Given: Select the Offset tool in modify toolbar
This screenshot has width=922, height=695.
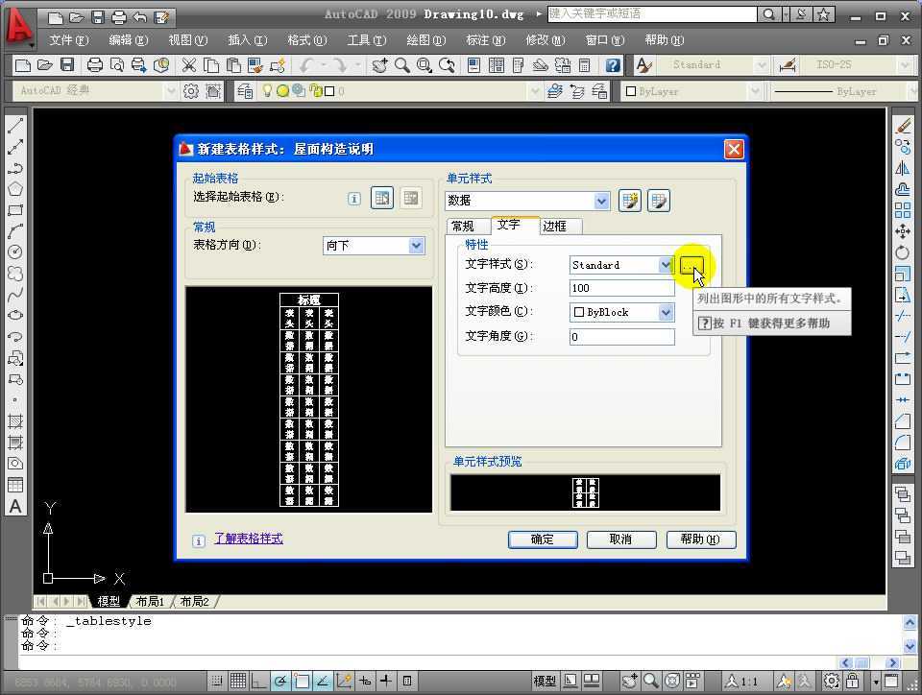Looking at the screenshot, I should (903, 189).
